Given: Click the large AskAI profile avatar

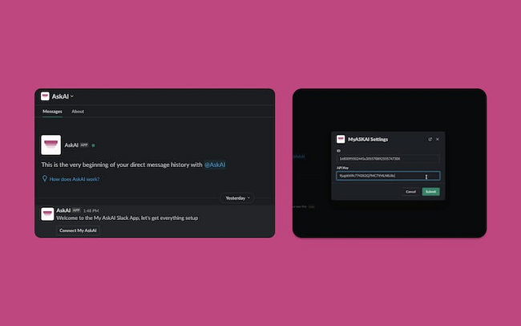Looking at the screenshot, I should tap(51, 145).
